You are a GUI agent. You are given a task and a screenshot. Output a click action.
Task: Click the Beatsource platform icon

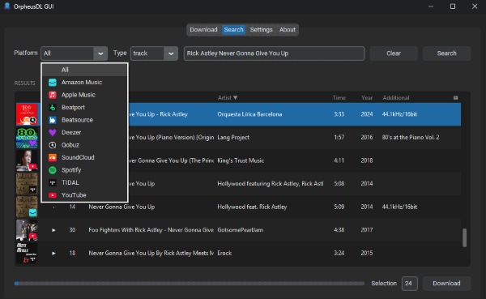point(53,120)
